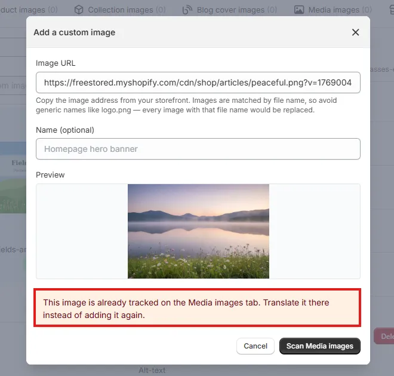Click the 'Copy the image address' help text
Image resolution: width=394 pixels, height=376 pixels.
pos(186,105)
